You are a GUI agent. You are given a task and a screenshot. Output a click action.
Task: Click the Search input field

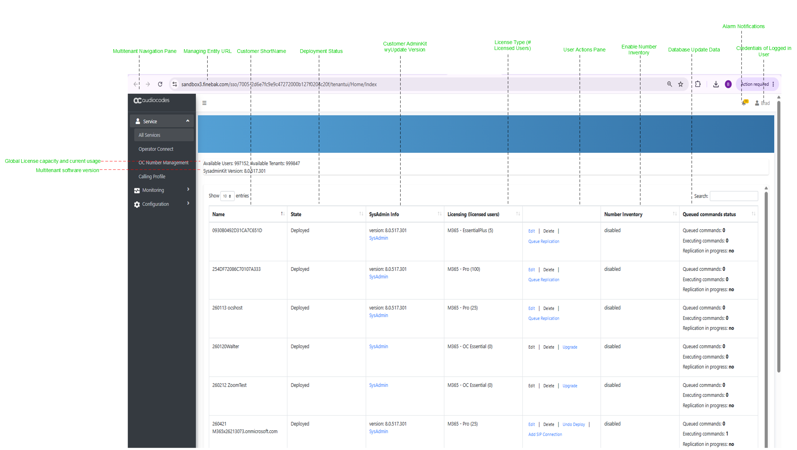click(x=734, y=196)
